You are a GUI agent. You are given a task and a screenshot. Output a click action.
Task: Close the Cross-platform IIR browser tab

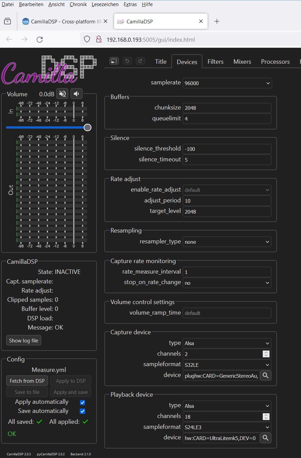tap(106, 21)
